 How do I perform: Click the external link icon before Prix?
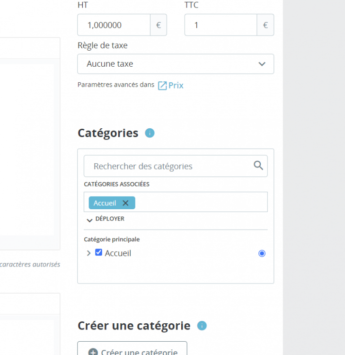click(x=162, y=86)
